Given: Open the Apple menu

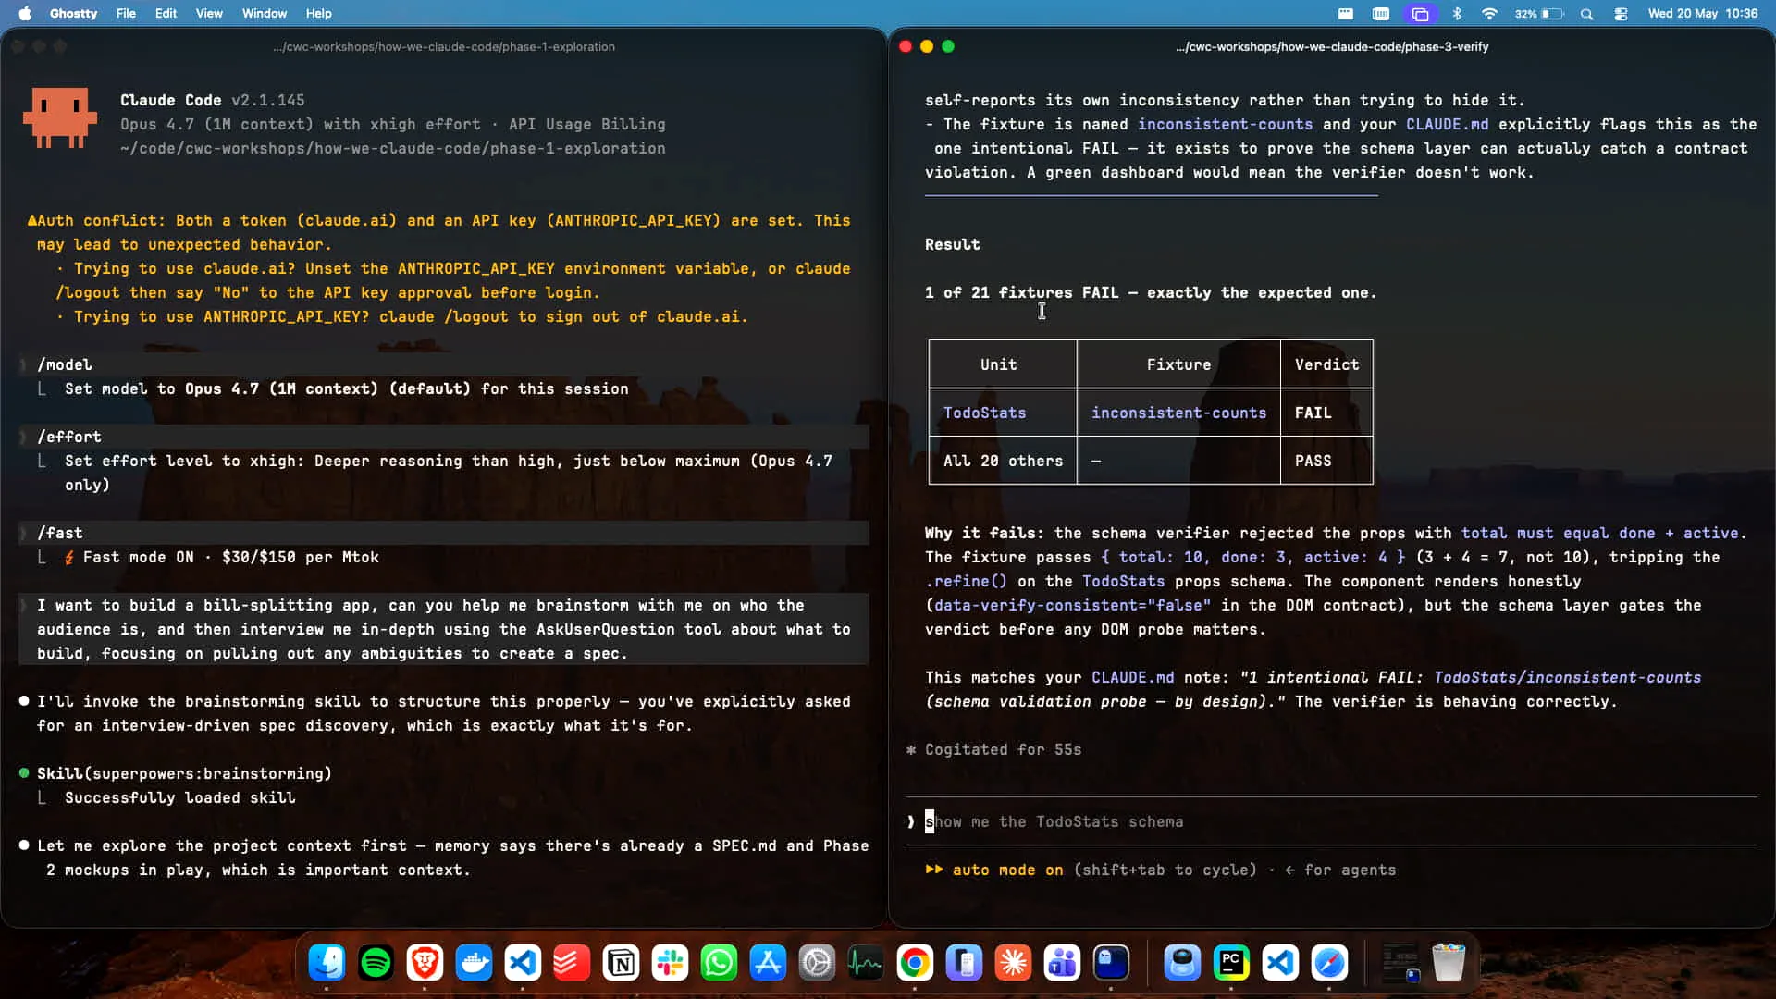Looking at the screenshot, I should pos(25,13).
